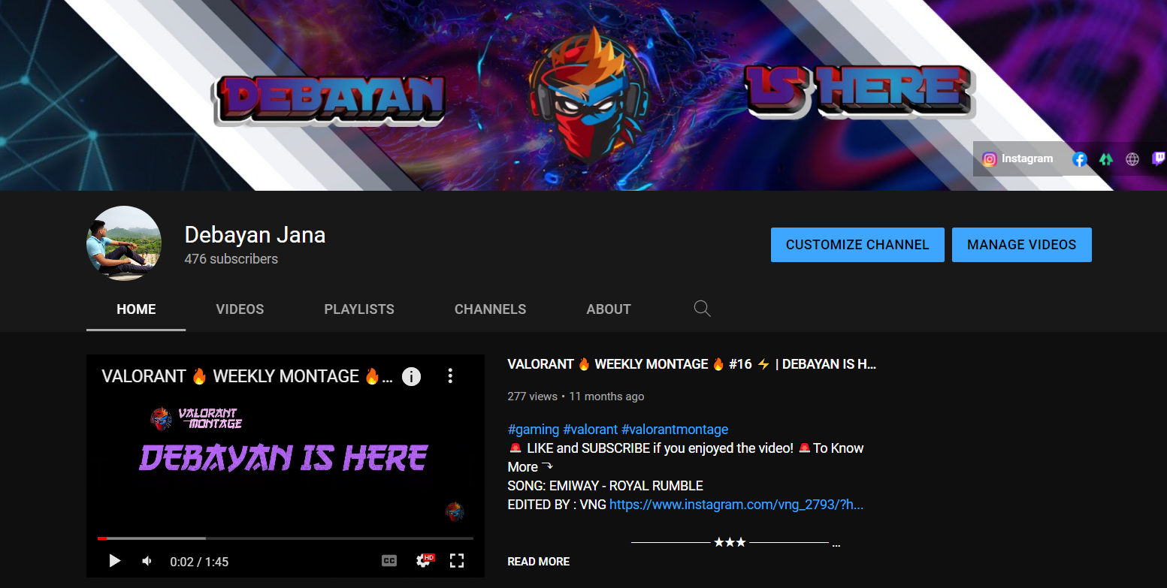
Task: Click the SONG: EMIWAY - ROYAL RUMBLE line
Action: click(606, 486)
